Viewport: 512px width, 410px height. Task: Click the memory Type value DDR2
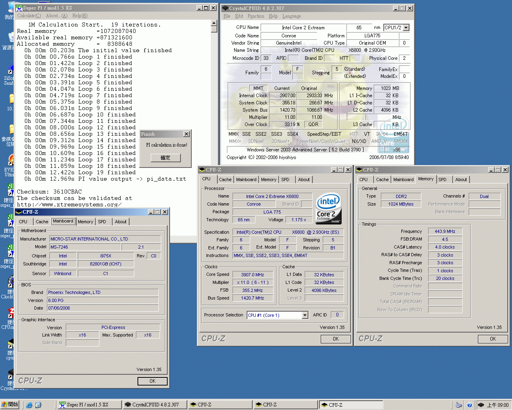[401, 196]
